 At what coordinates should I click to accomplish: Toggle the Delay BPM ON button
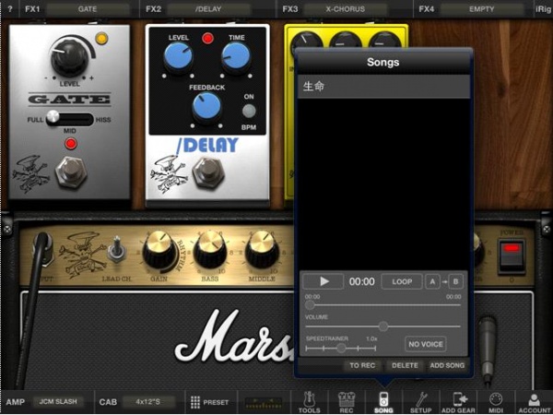(x=249, y=112)
